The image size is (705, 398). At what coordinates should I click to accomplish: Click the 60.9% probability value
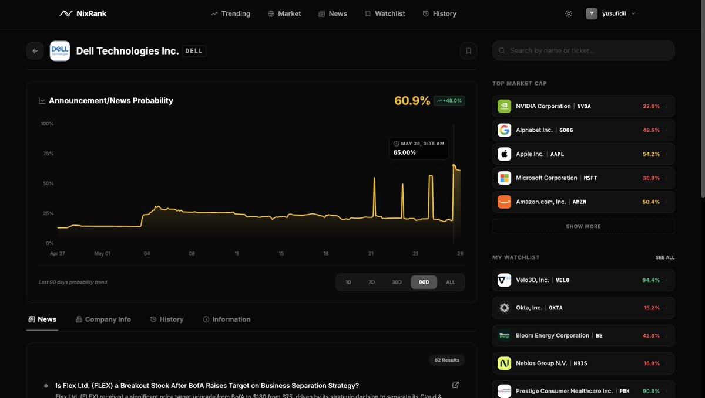pos(412,101)
